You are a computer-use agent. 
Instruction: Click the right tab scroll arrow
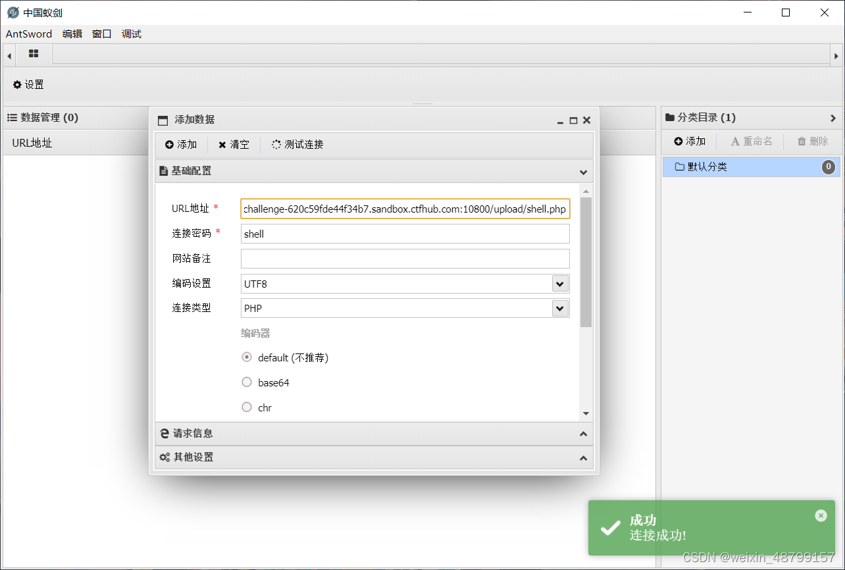(836, 57)
